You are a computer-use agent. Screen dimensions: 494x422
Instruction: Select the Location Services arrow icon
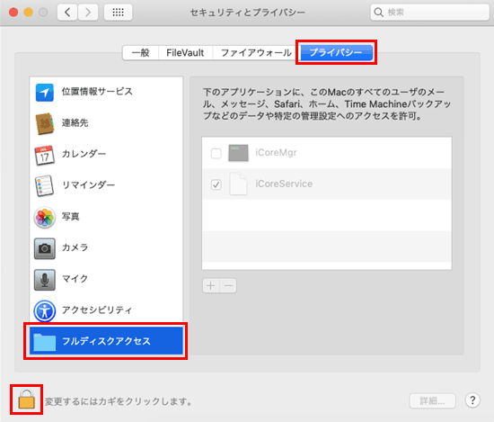click(x=44, y=92)
